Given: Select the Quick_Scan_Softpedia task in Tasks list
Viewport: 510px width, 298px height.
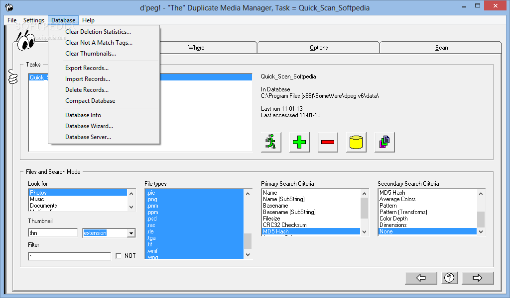Looking at the screenshot, I should (206, 77).
